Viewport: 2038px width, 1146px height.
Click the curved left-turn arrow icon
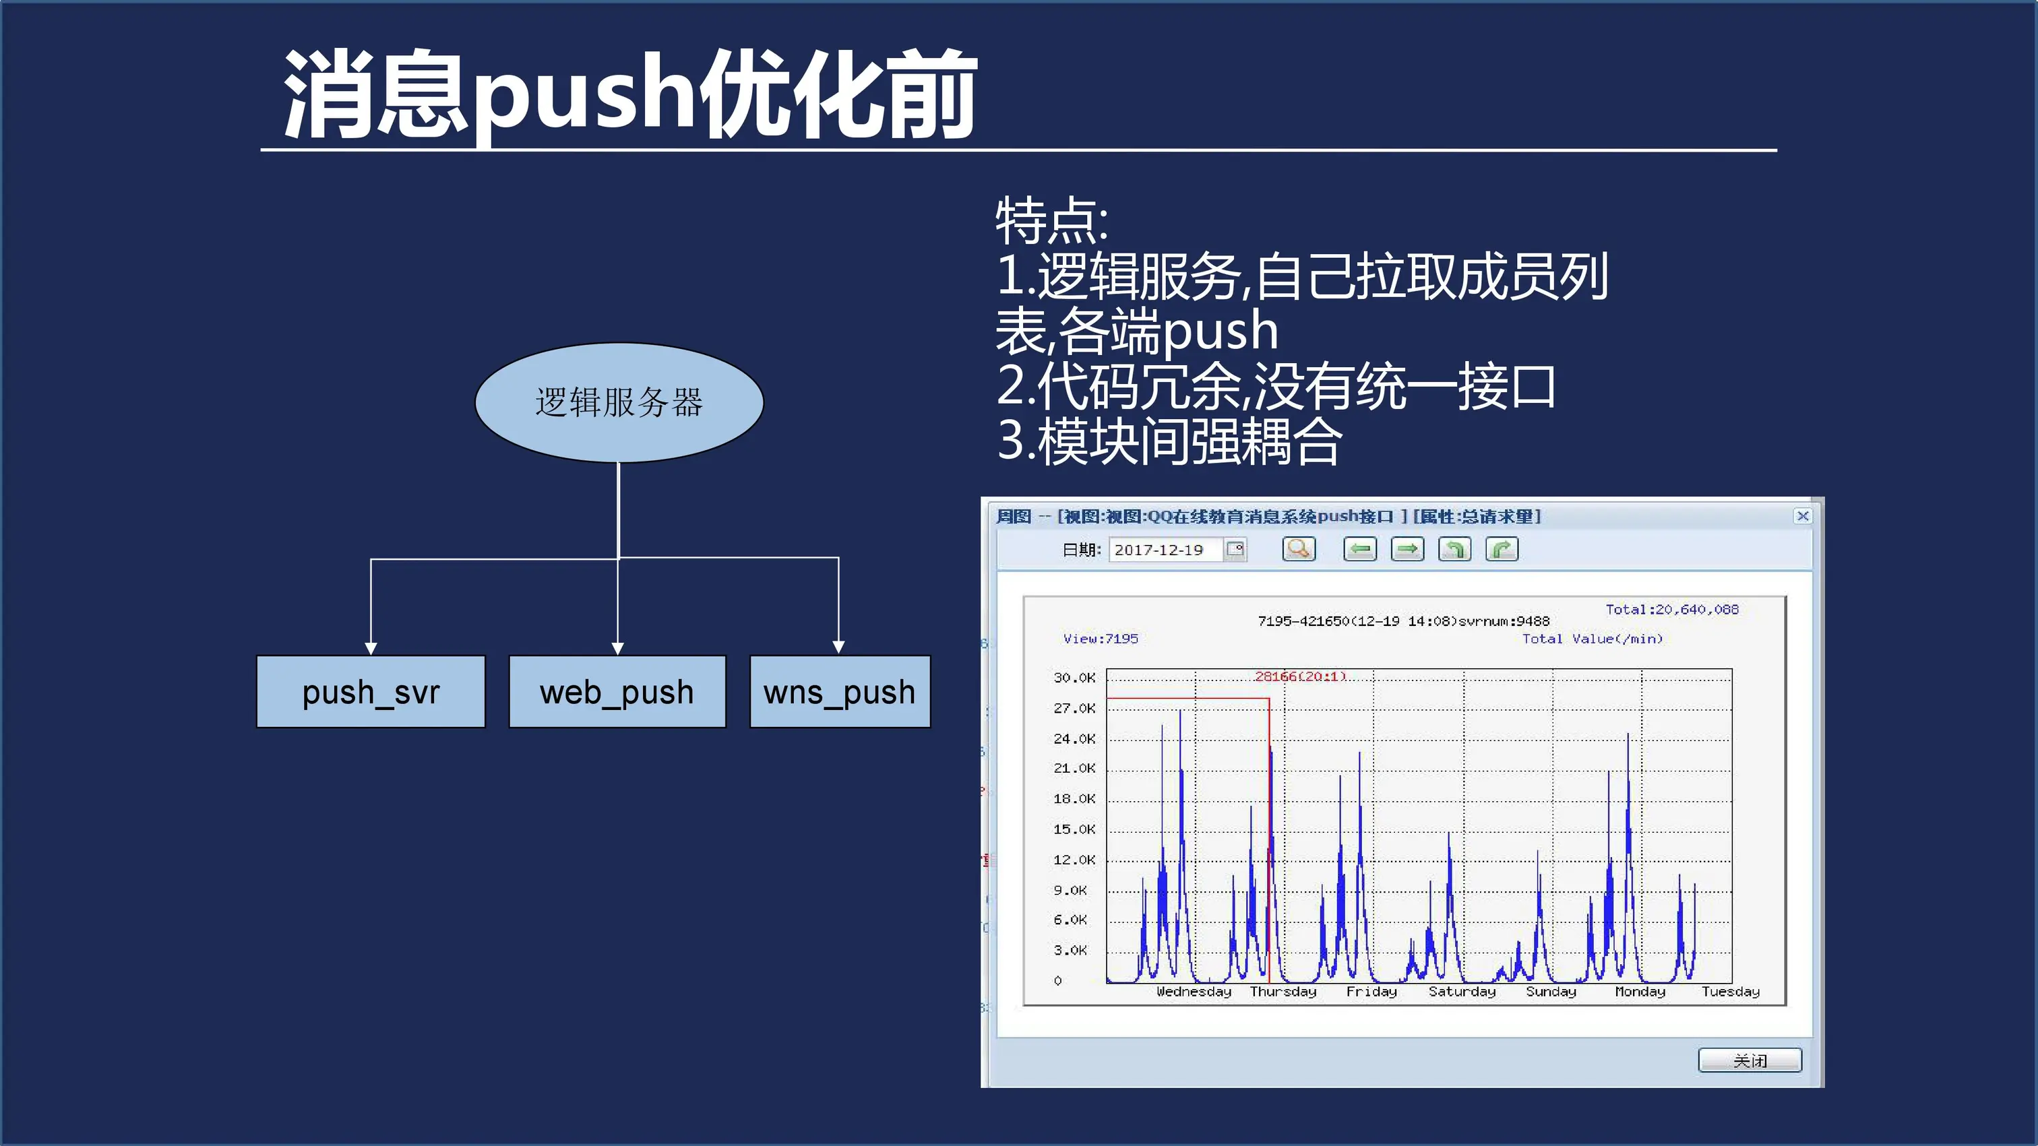coord(1454,549)
